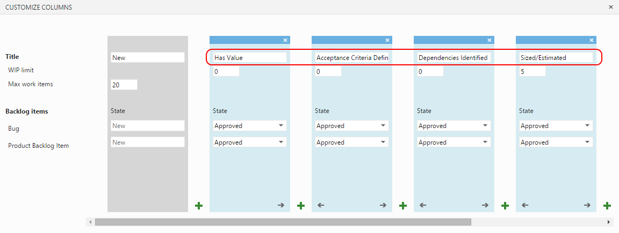
Task: Move Sized/Estimated column left
Action: pyautogui.click(x=525, y=205)
